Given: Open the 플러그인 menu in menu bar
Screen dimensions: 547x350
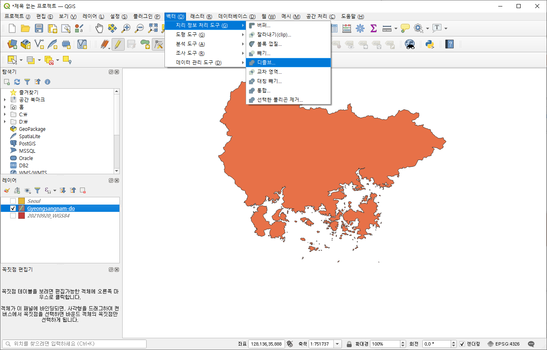Looking at the screenshot, I should click(147, 16).
